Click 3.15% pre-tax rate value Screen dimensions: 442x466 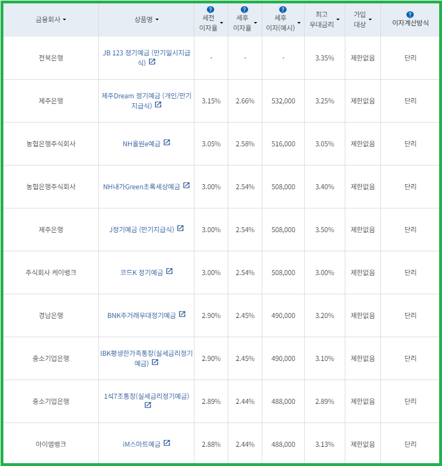point(211,101)
